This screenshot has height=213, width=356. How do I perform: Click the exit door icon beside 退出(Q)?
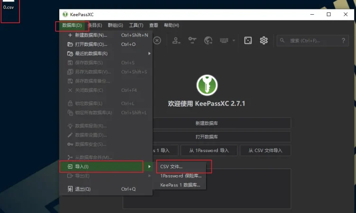coord(70,189)
